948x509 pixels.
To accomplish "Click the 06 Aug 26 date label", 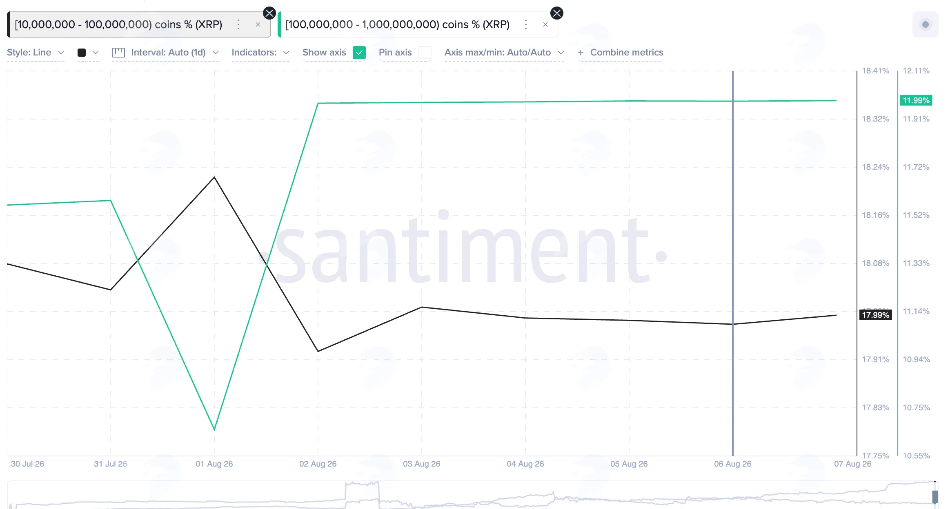I will tap(733, 464).
